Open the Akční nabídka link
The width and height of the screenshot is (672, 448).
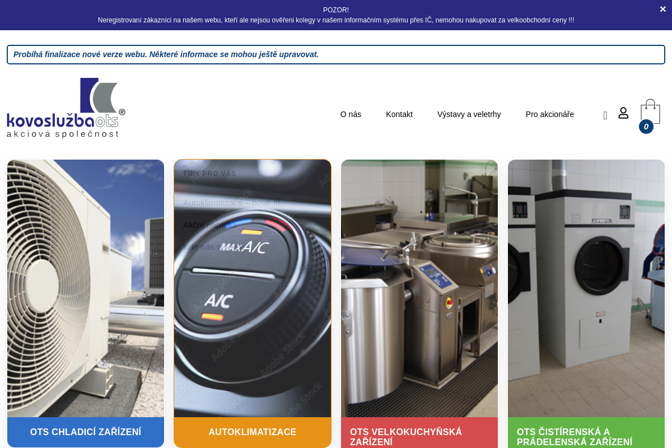[210, 225]
